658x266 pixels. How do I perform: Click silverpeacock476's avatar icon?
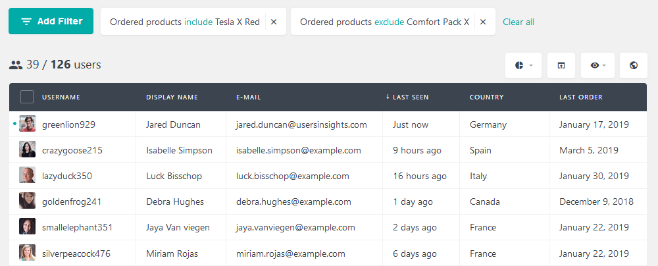click(27, 253)
